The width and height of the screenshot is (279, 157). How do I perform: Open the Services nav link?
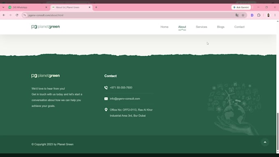pyautogui.click(x=201, y=27)
